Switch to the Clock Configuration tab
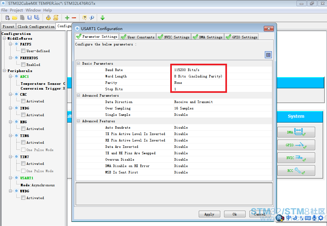The height and width of the screenshot is (226, 327). [36, 27]
